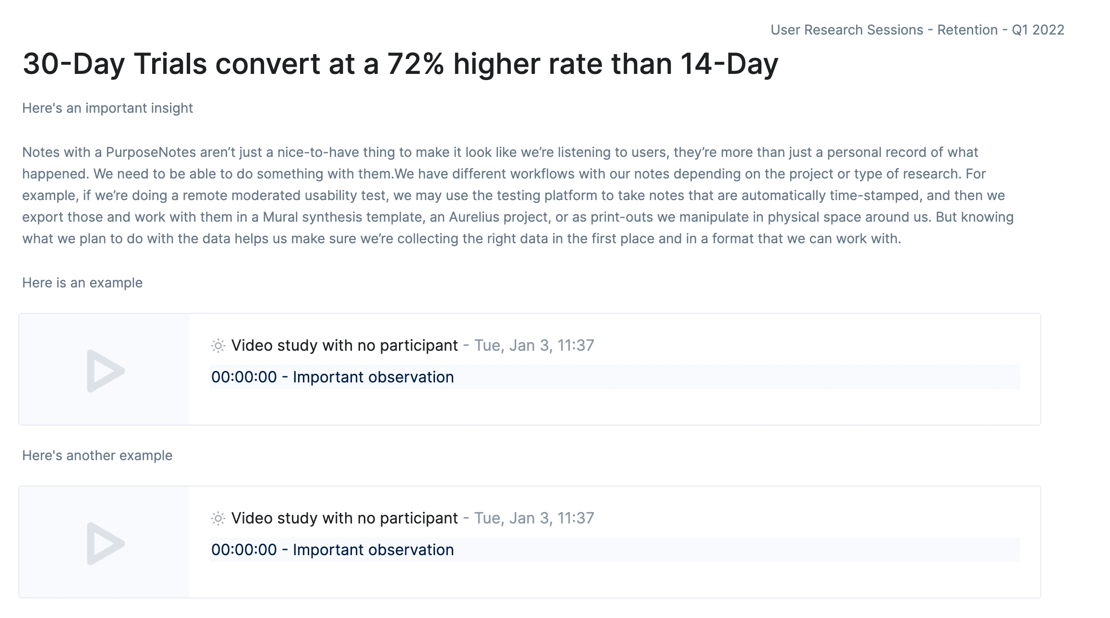Open 'User Research Sessions' breadcrumb
The width and height of the screenshot is (1110, 618).
click(846, 30)
